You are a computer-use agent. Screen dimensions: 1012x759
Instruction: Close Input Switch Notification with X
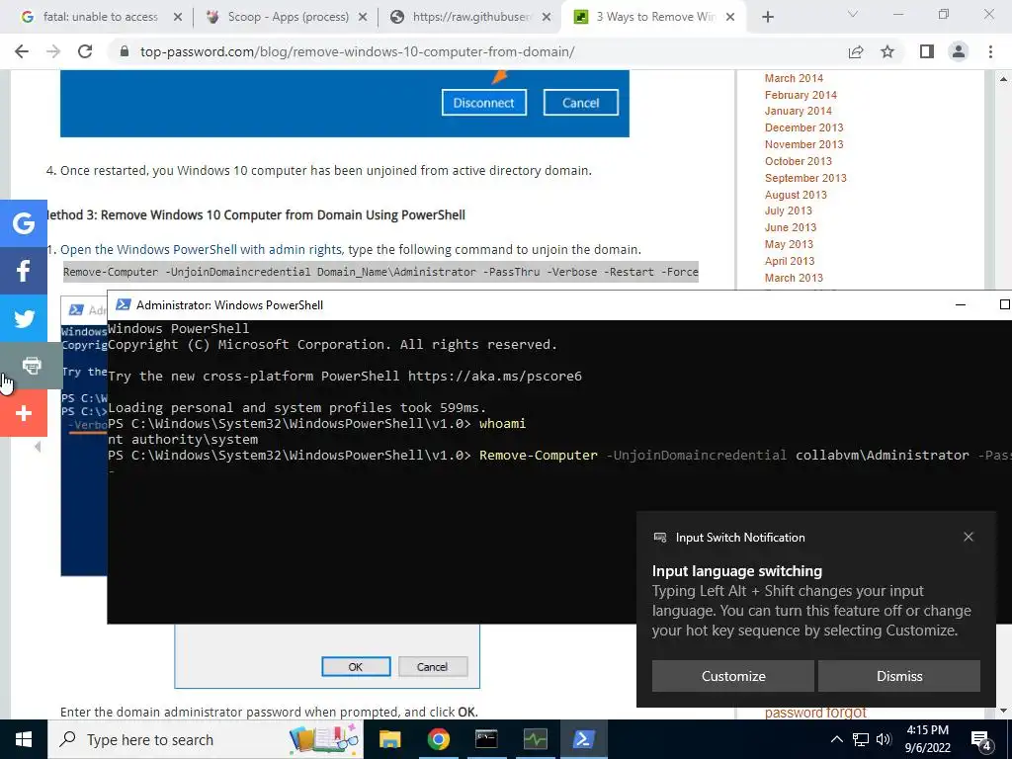click(x=969, y=537)
